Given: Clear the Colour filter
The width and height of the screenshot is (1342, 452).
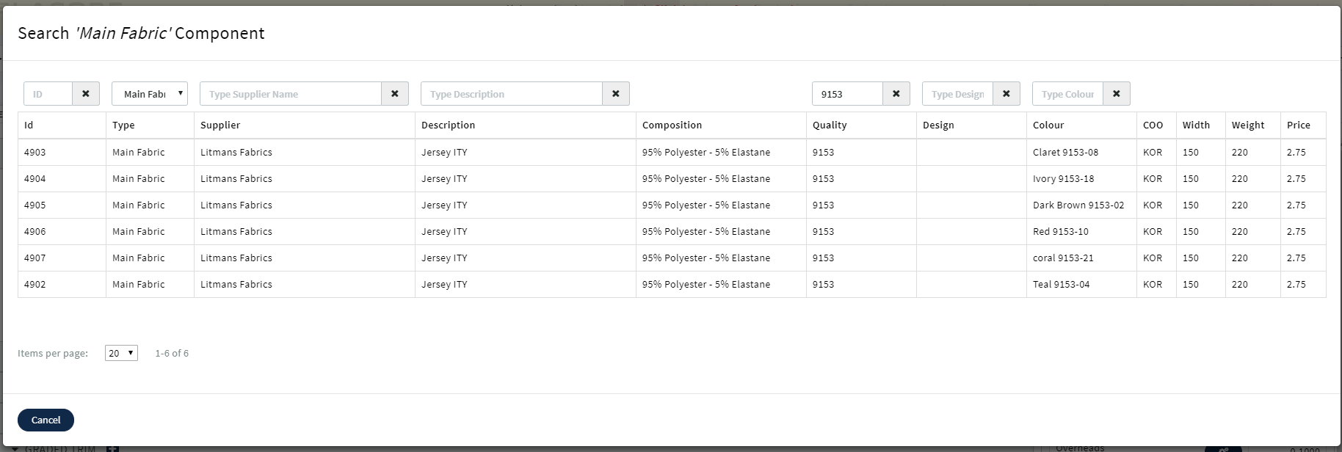Looking at the screenshot, I should 1117,94.
